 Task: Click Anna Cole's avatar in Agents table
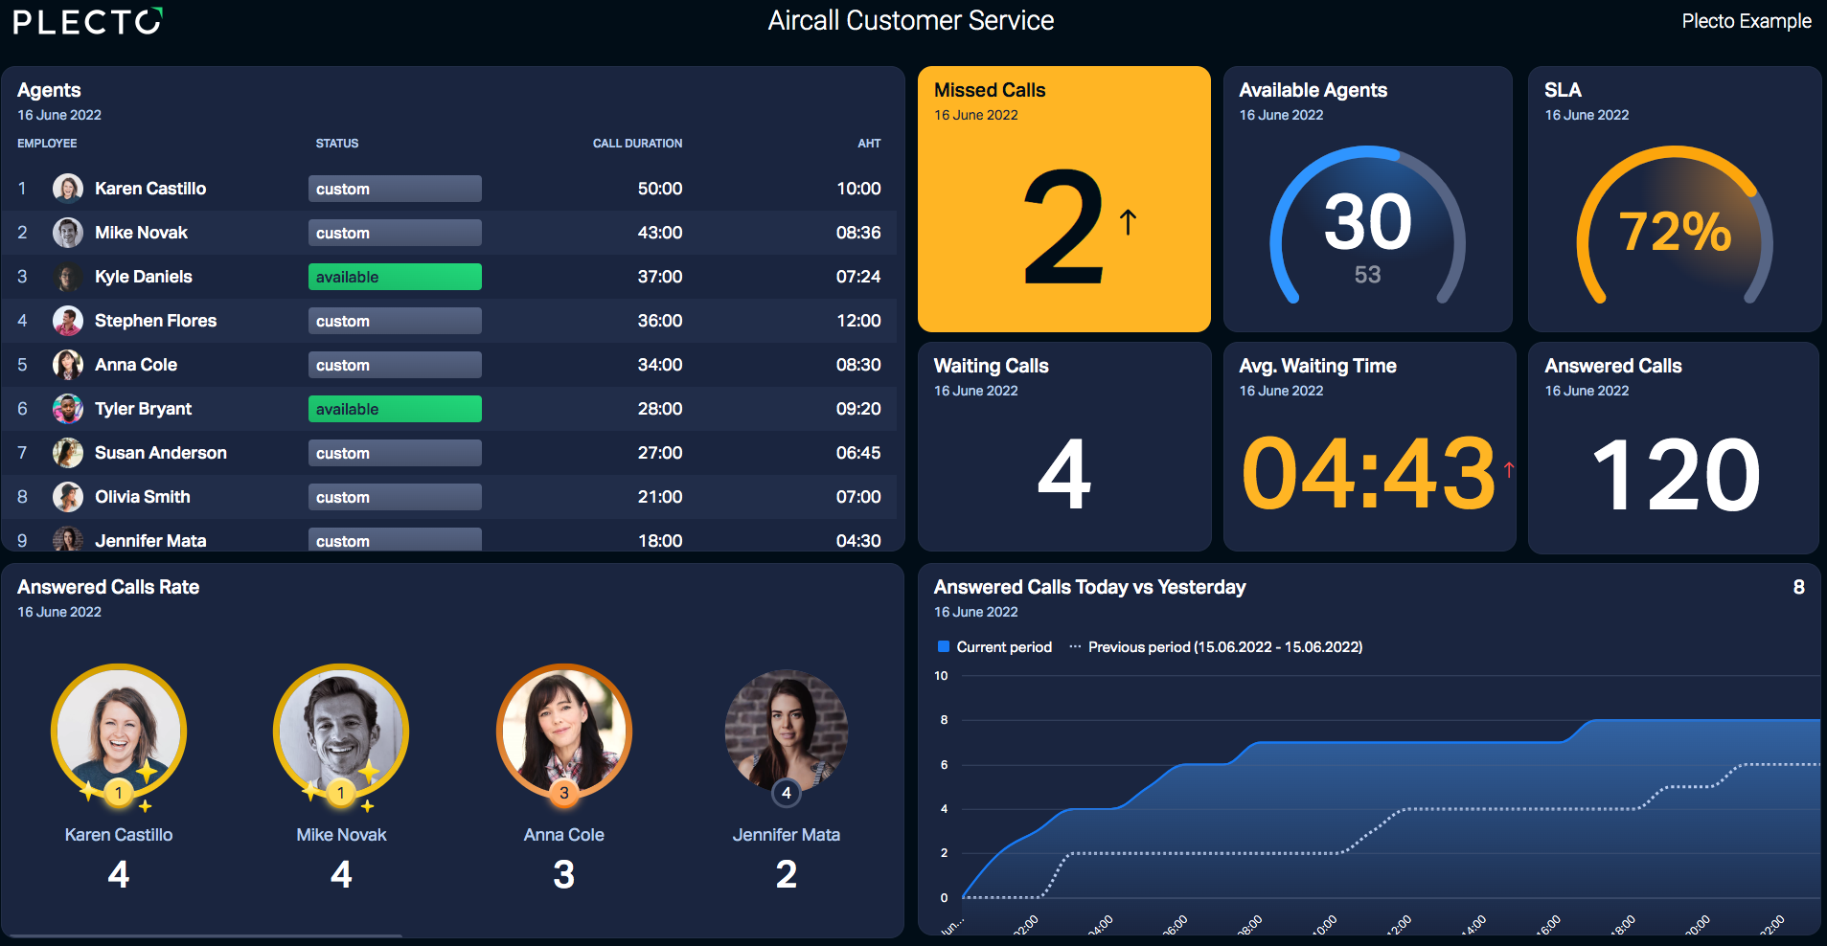point(67,365)
